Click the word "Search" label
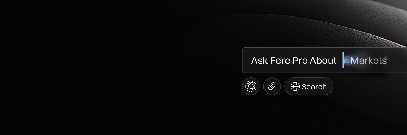 click(314, 87)
